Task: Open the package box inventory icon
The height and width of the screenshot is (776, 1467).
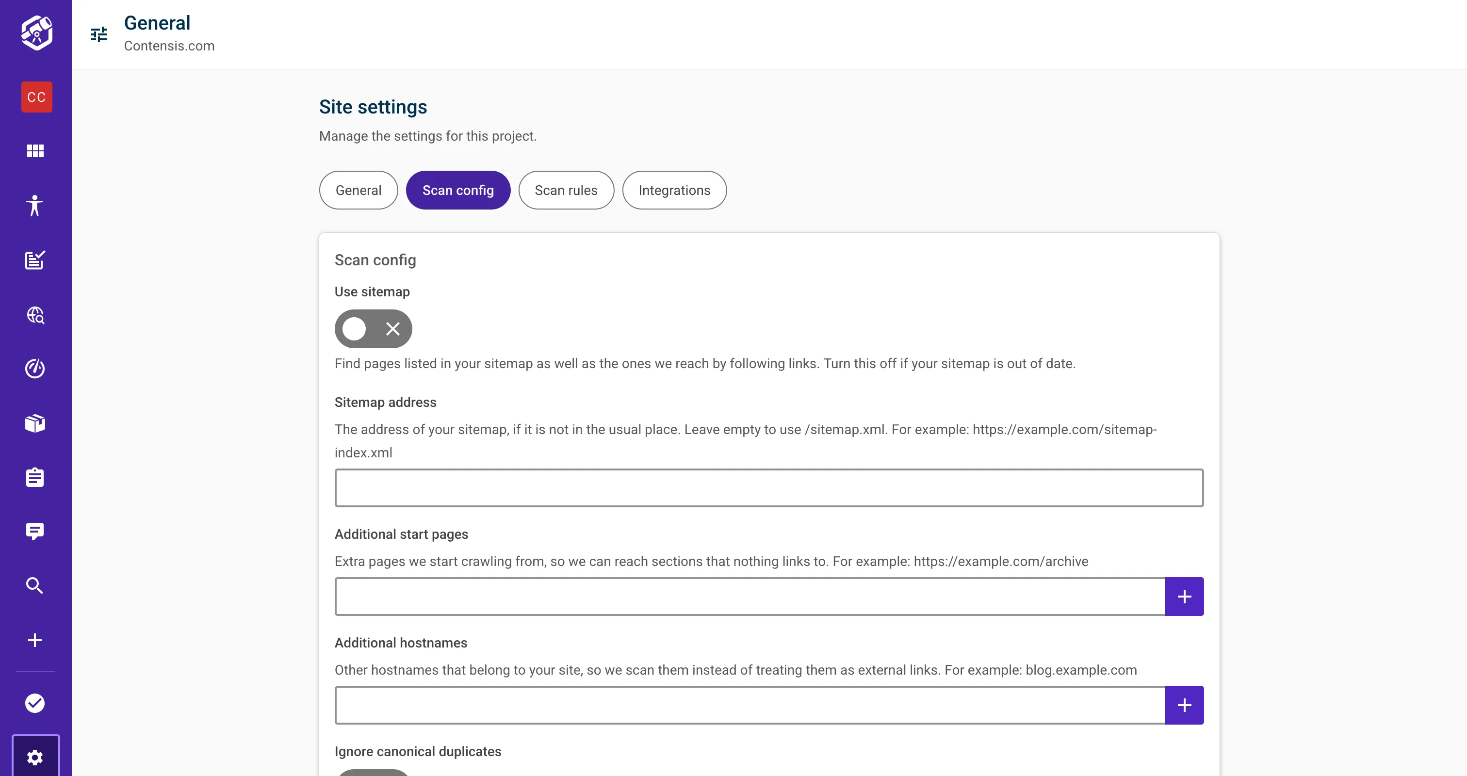Action: 35,423
